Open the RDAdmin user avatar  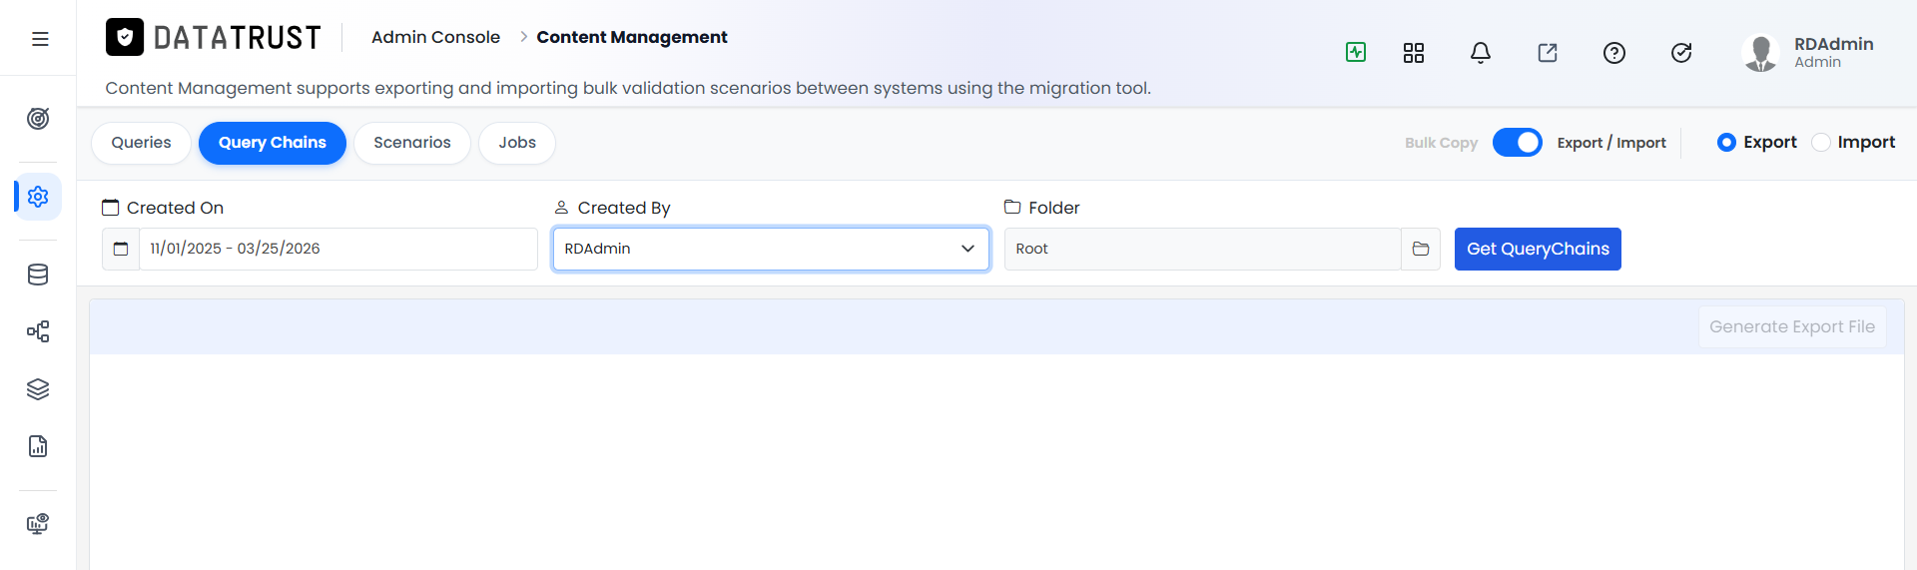tap(1761, 53)
